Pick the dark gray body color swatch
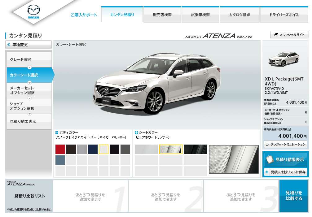The image size is (312, 217). [x=125, y=149]
